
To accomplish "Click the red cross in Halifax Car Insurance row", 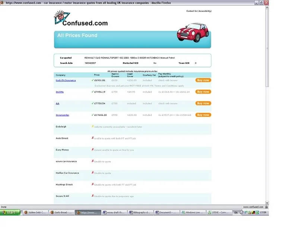I will pos(93,173).
